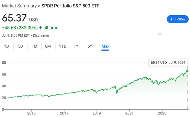Image resolution: width=190 pixels, height=117 pixels.
Task: Switch chart to YTD
Action: (x=63, y=46)
